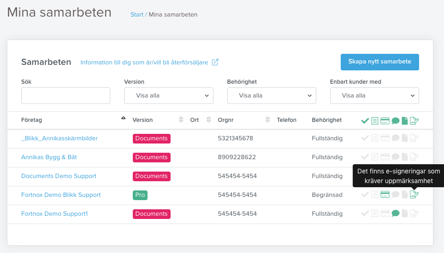Open Documents Demo Support company link
This screenshot has width=444, height=253.
[x=59, y=176]
